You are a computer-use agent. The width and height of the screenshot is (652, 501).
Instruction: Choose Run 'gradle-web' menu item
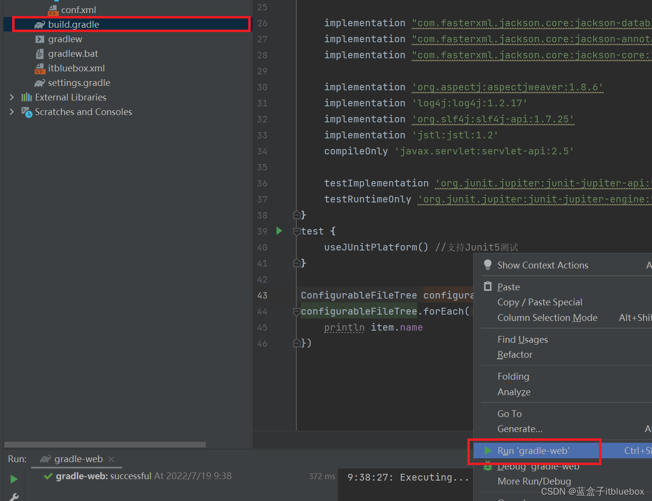point(533,451)
